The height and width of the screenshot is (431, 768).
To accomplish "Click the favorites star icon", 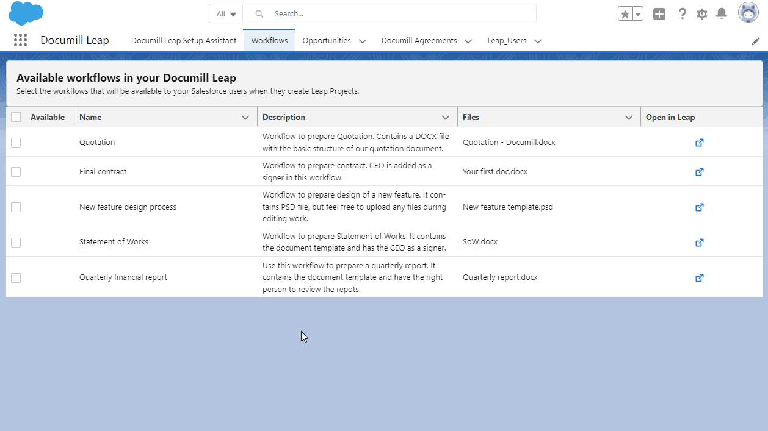I will click(x=625, y=13).
